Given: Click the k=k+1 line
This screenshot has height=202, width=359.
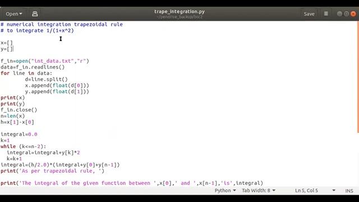Looking at the screenshot, I should click(14, 159).
